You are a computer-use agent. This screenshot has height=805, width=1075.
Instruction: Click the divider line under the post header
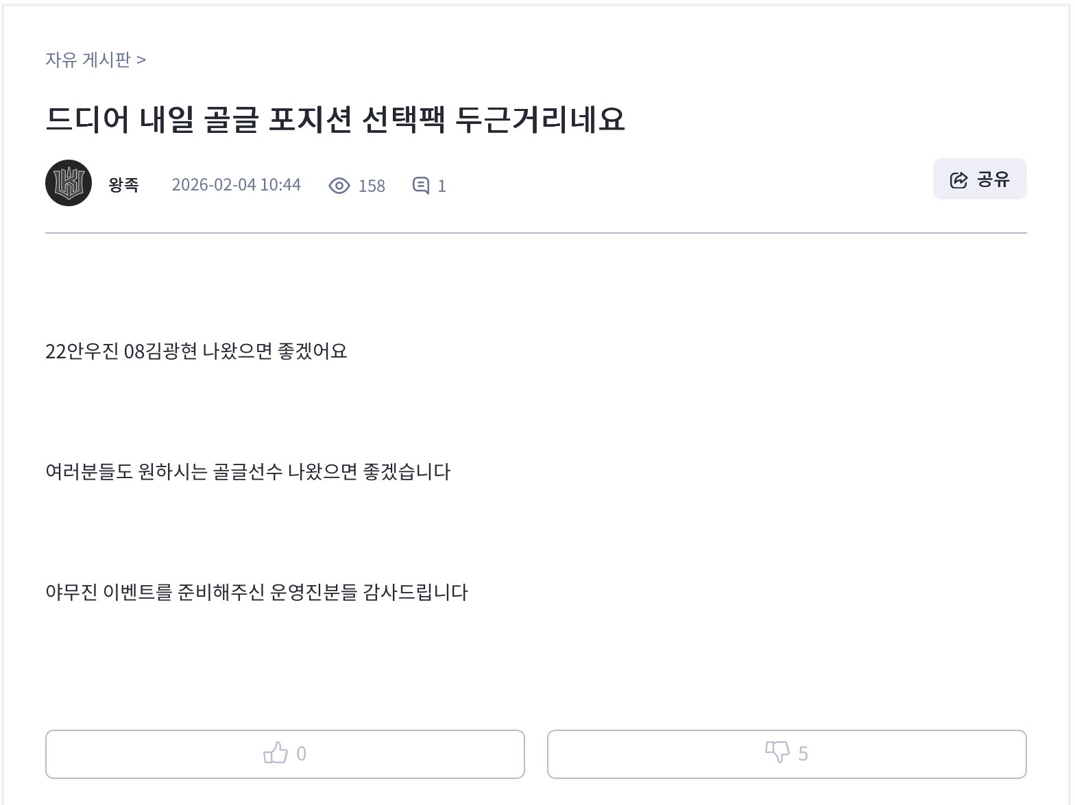pos(536,233)
